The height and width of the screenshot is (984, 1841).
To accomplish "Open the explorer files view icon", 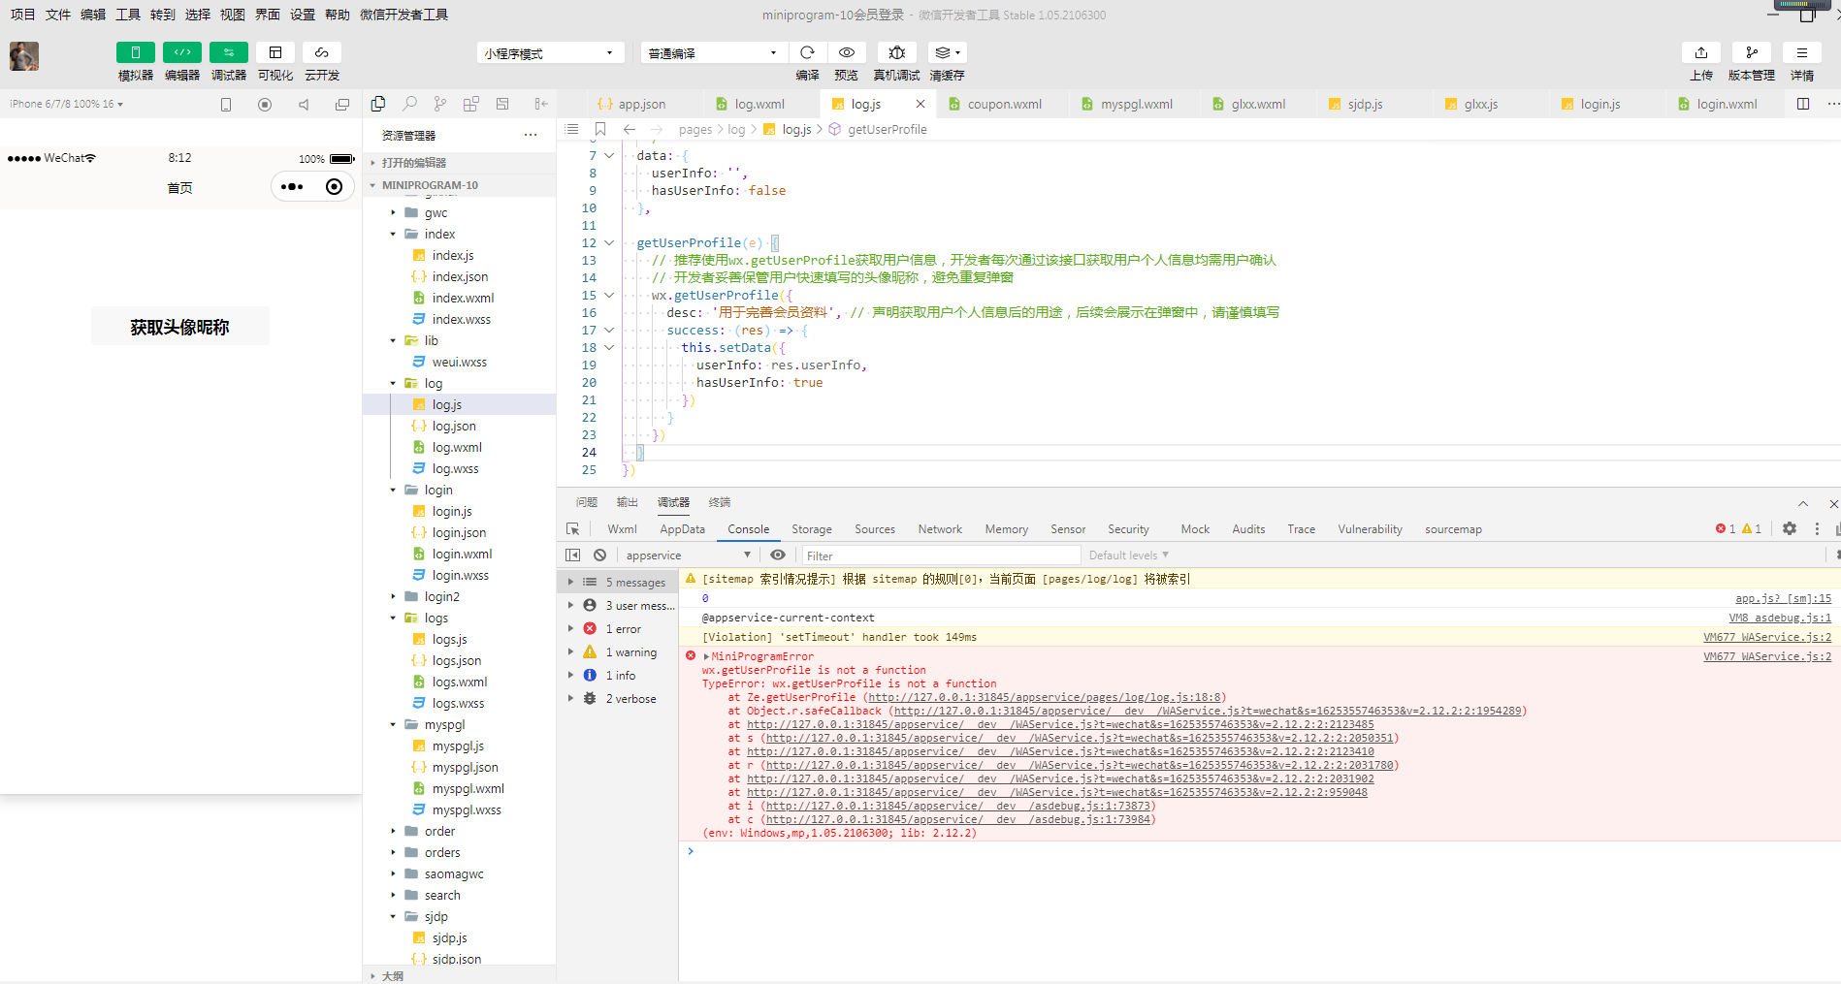I will (378, 104).
